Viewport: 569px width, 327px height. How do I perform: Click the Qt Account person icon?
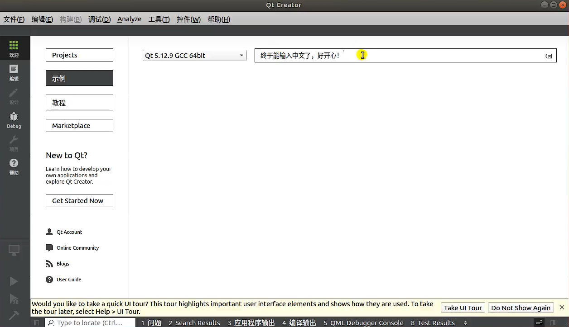[x=49, y=232]
